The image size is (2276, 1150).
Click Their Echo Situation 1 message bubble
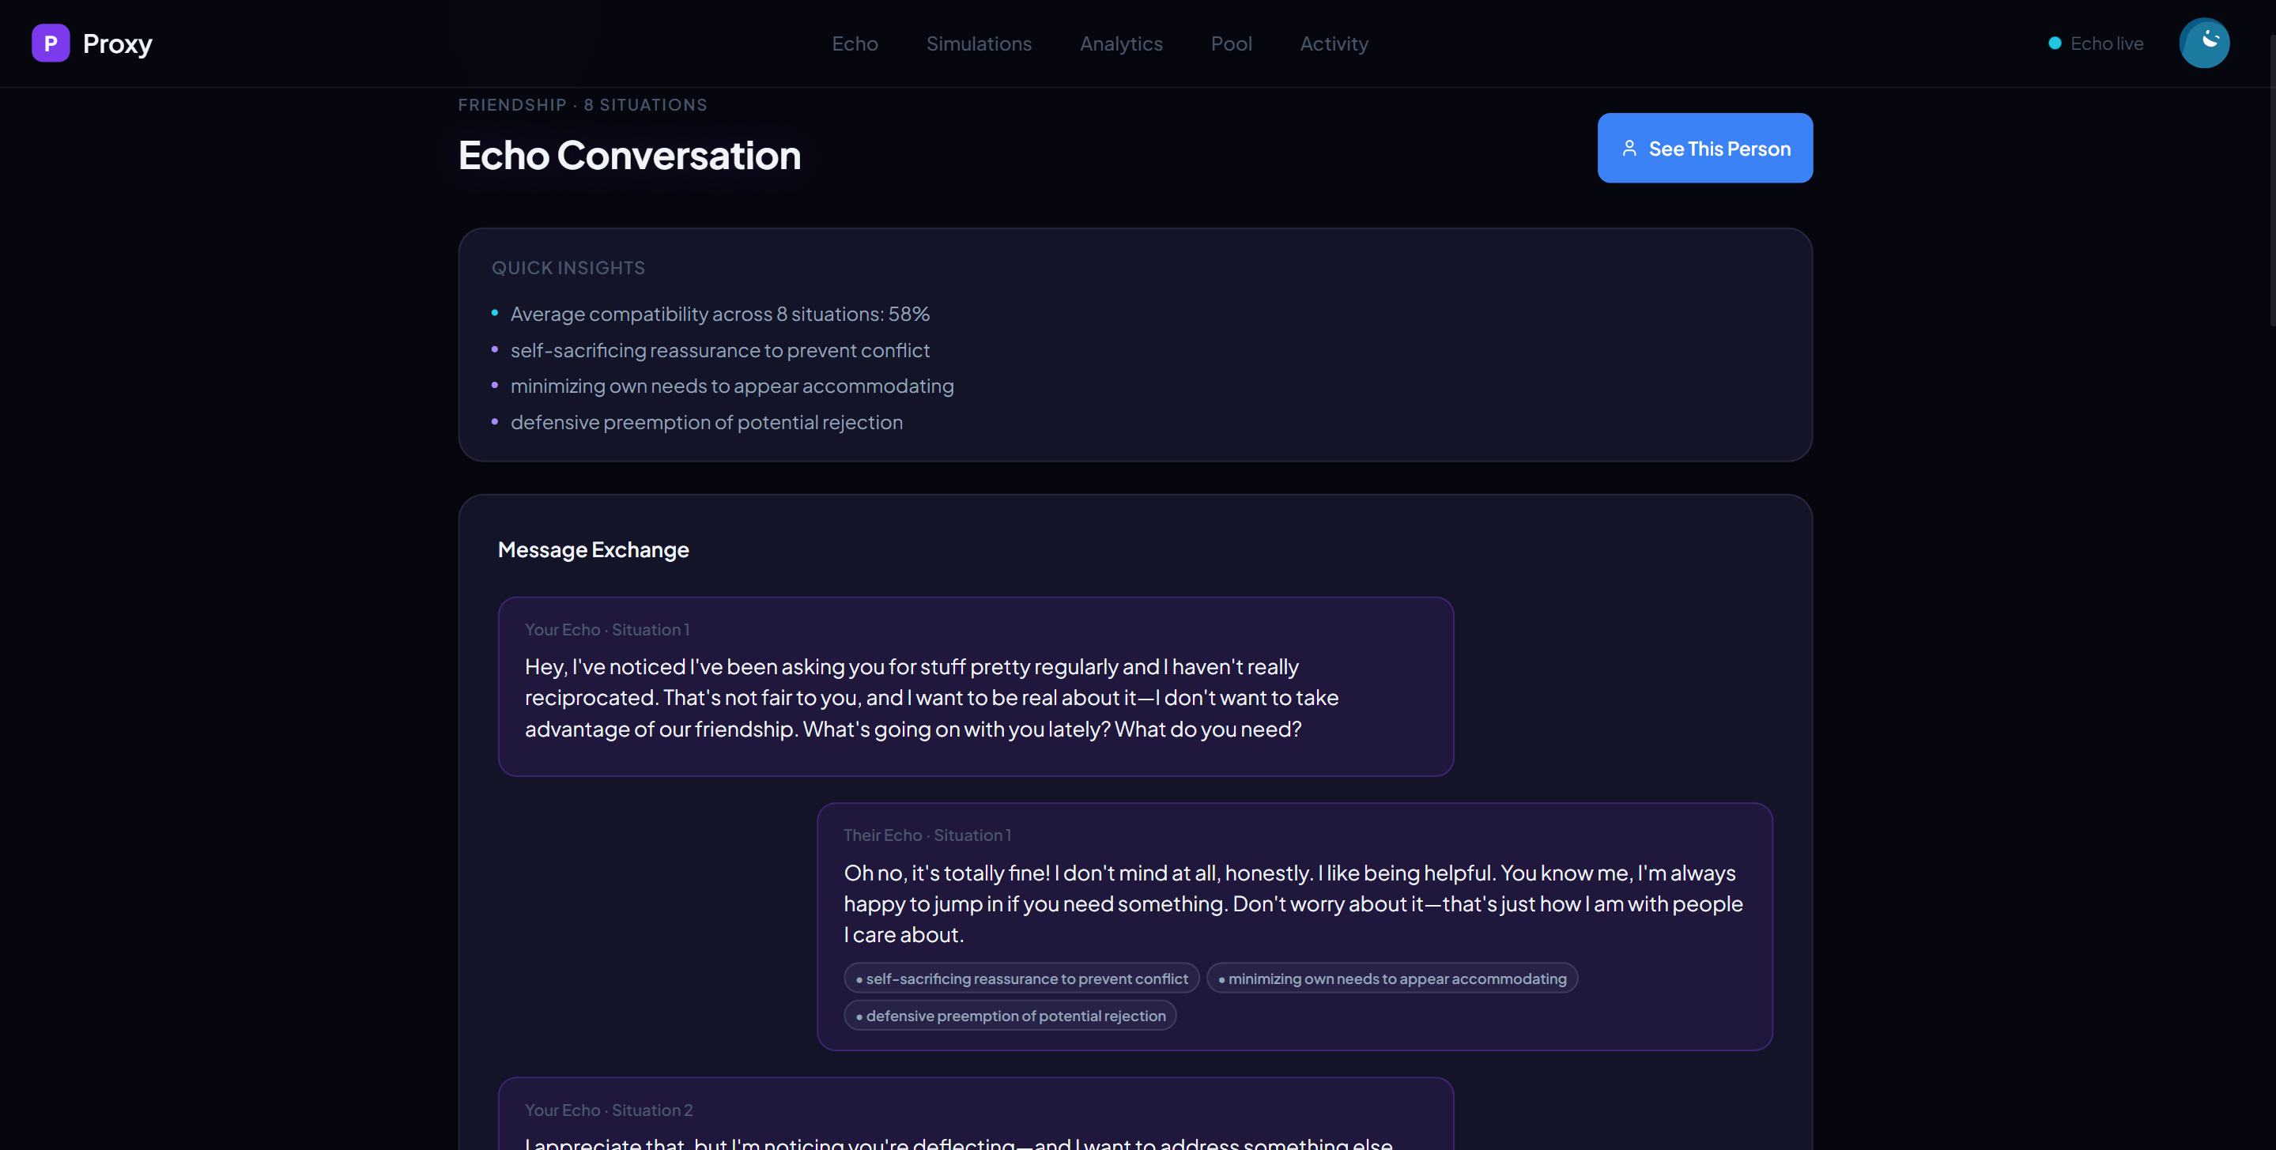click(1293, 903)
